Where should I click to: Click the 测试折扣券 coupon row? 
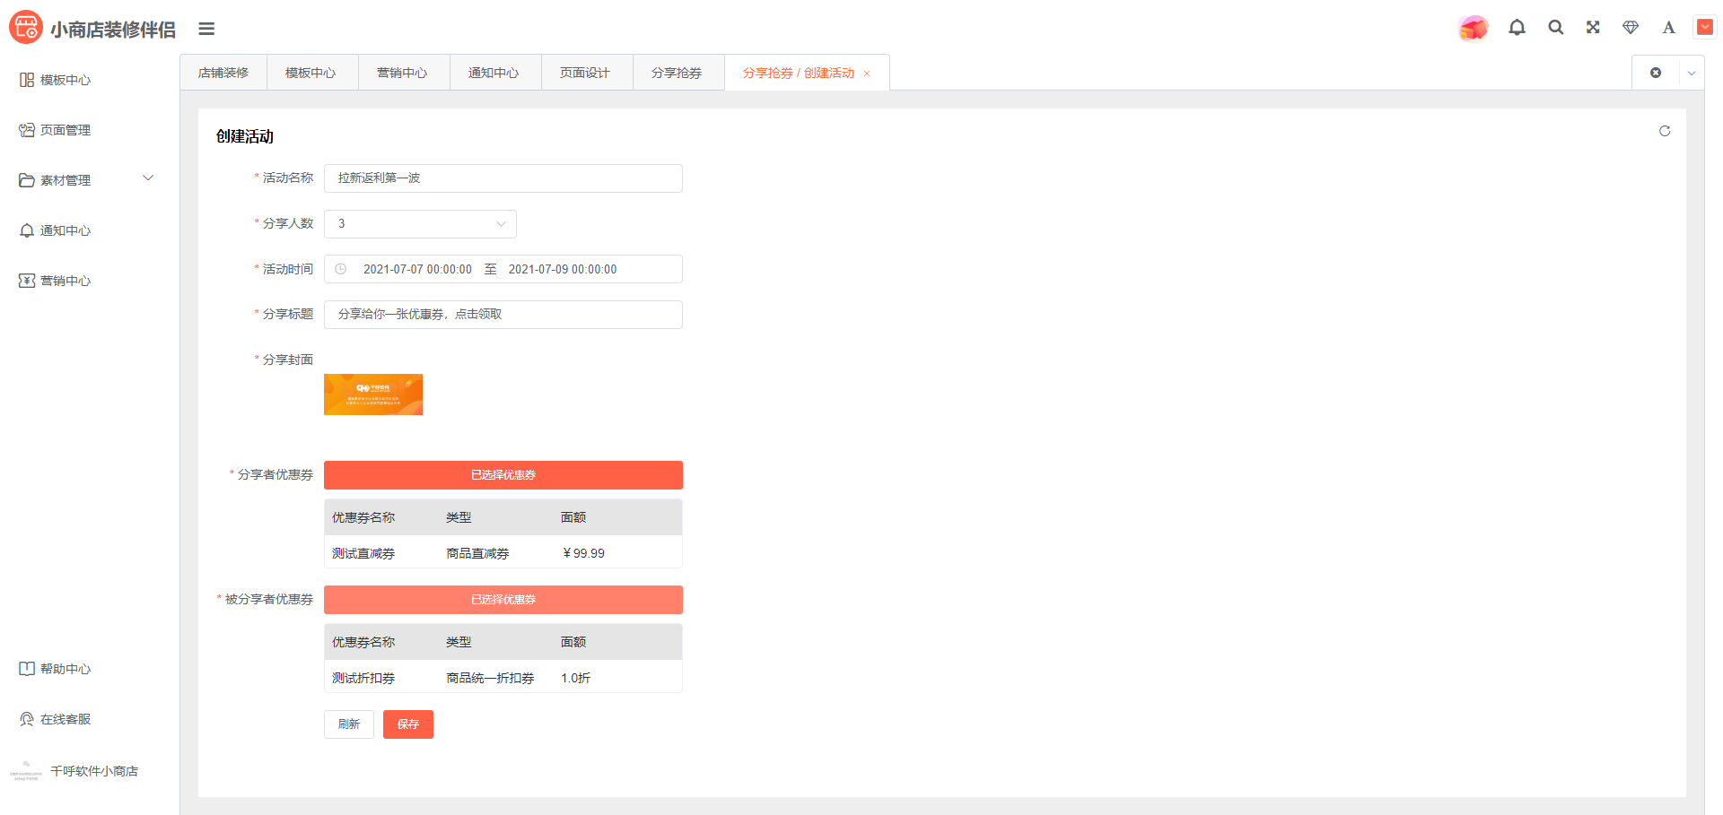(503, 678)
